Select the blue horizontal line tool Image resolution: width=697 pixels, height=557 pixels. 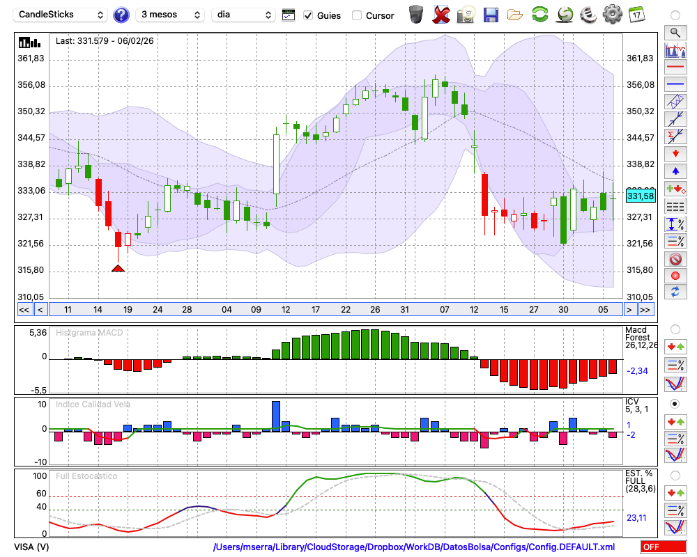coord(675,84)
